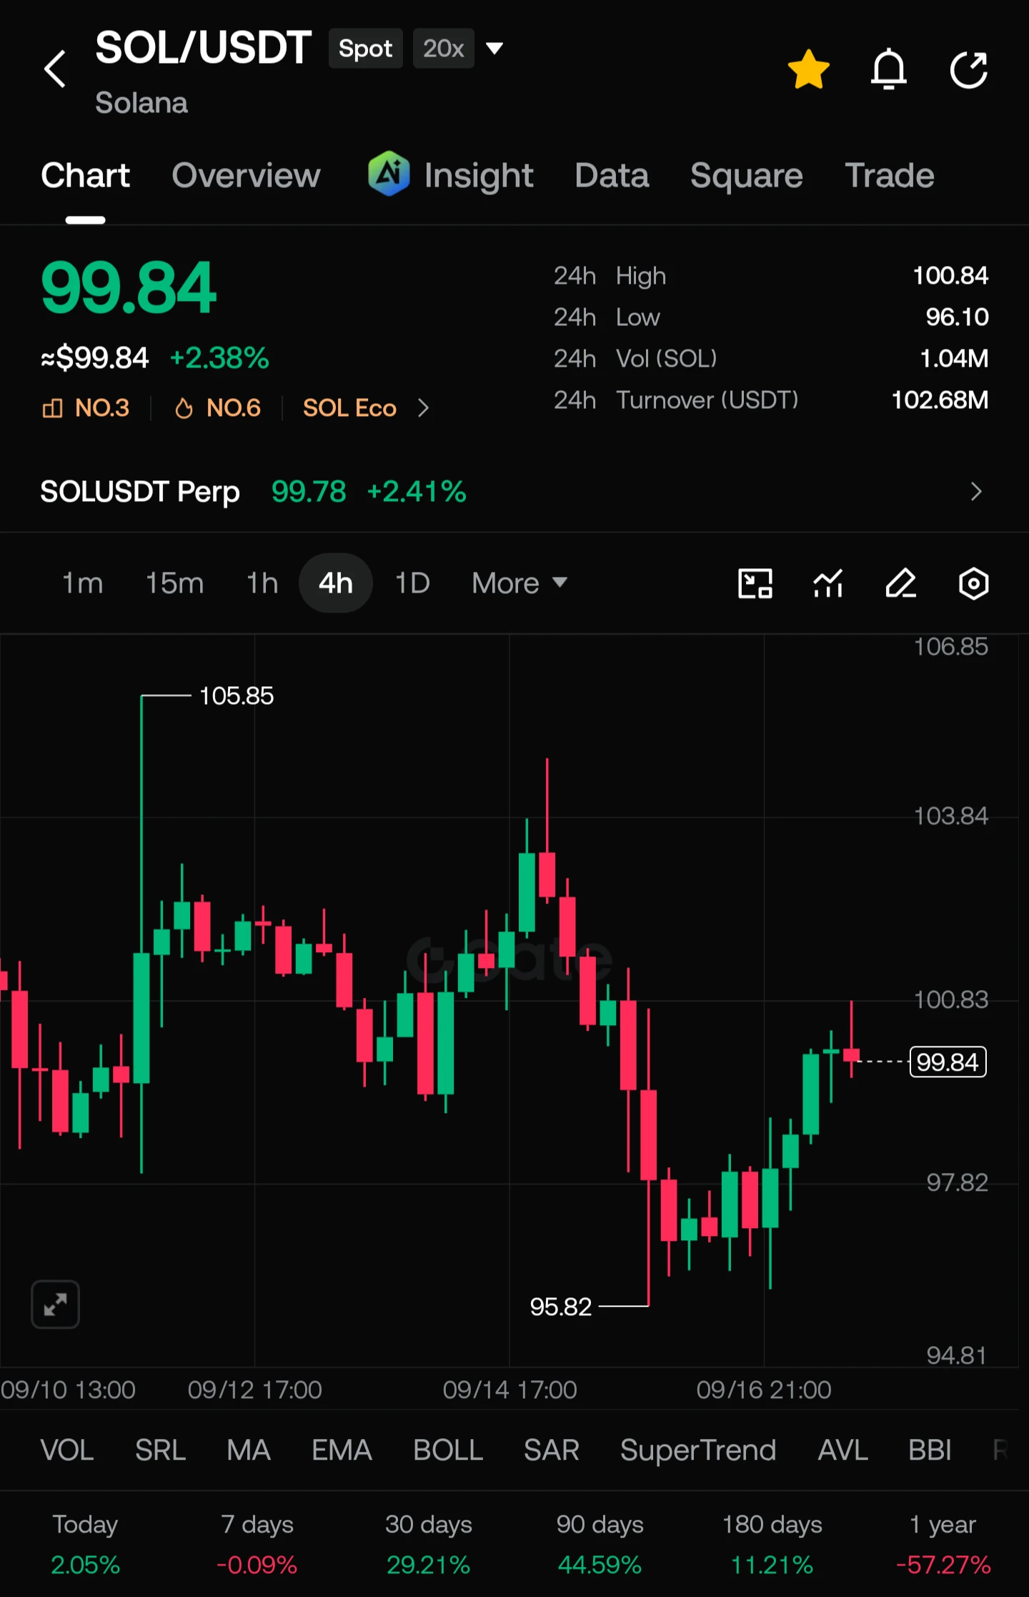Tap the Spot tag
The image size is (1029, 1597).
365,49
